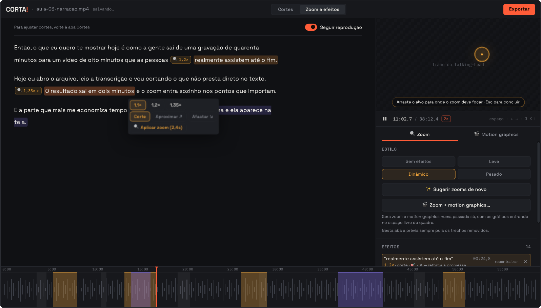Choose 1,1× zoom level in popup

point(138,105)
